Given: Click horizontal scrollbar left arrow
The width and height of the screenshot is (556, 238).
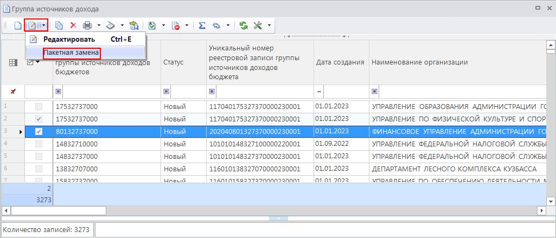Looking at the screenshot, I should [x=6, y=211].
